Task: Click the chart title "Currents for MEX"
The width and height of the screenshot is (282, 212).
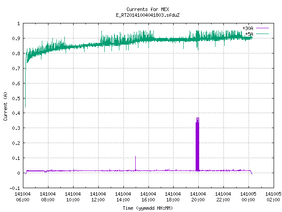Action: pyautogui.click(x=148, y=9)
